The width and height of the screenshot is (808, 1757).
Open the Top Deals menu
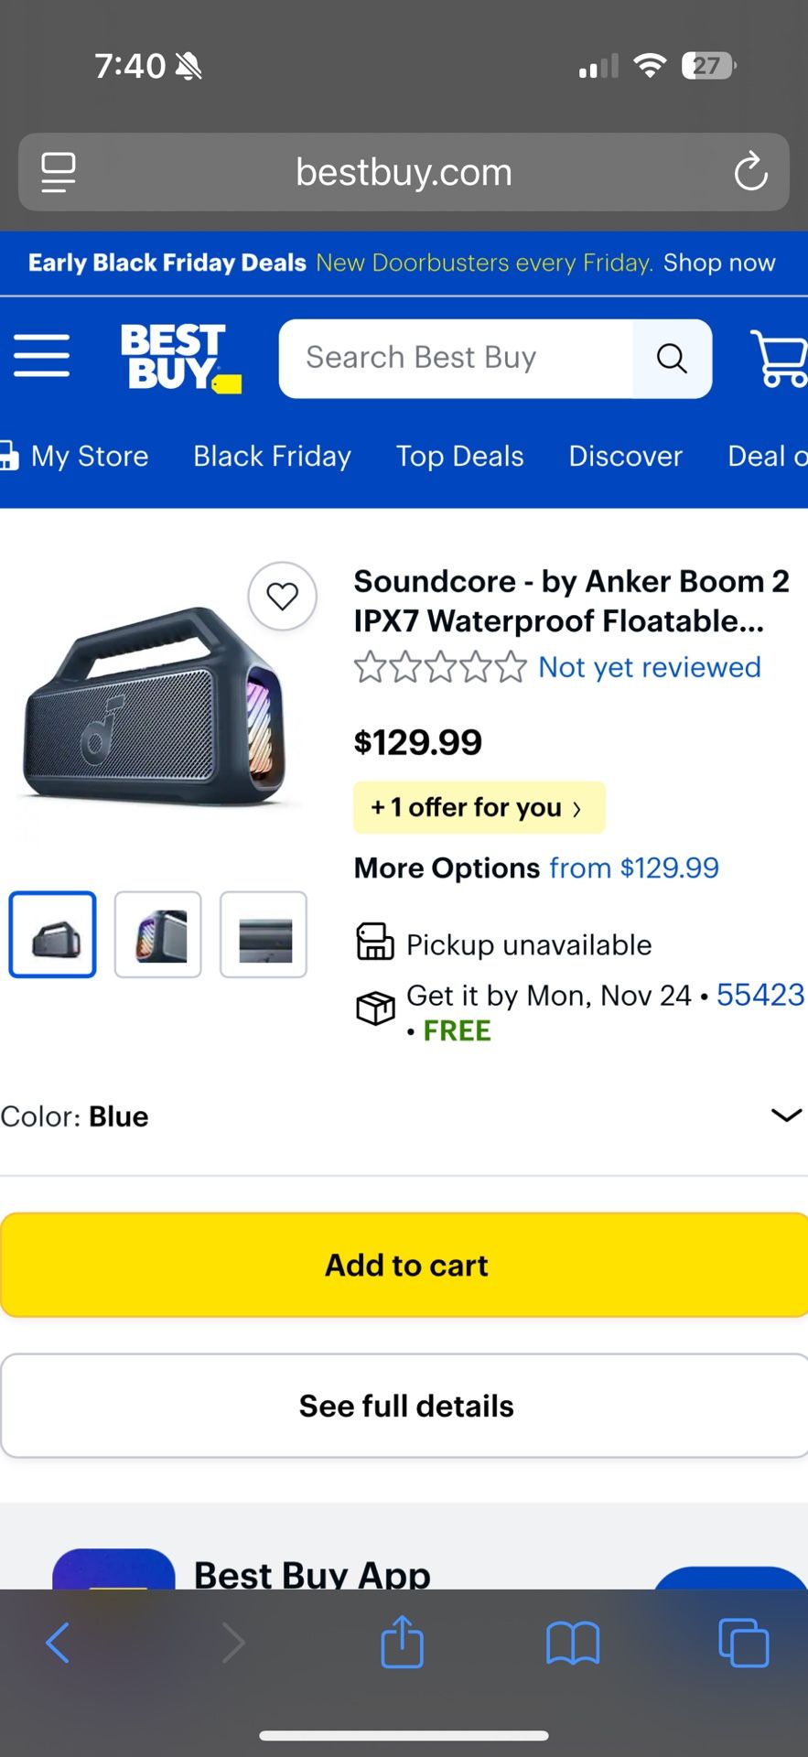coord(459,456)
